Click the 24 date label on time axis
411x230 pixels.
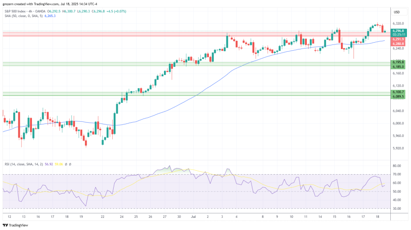[x=122, y=217]
